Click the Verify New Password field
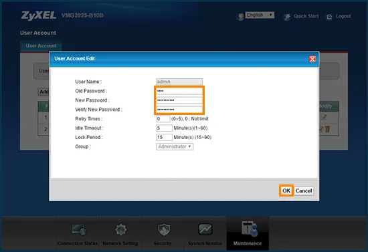Image resolution: width=368 pixels, height=252 pixels. [x=179, y=110]
